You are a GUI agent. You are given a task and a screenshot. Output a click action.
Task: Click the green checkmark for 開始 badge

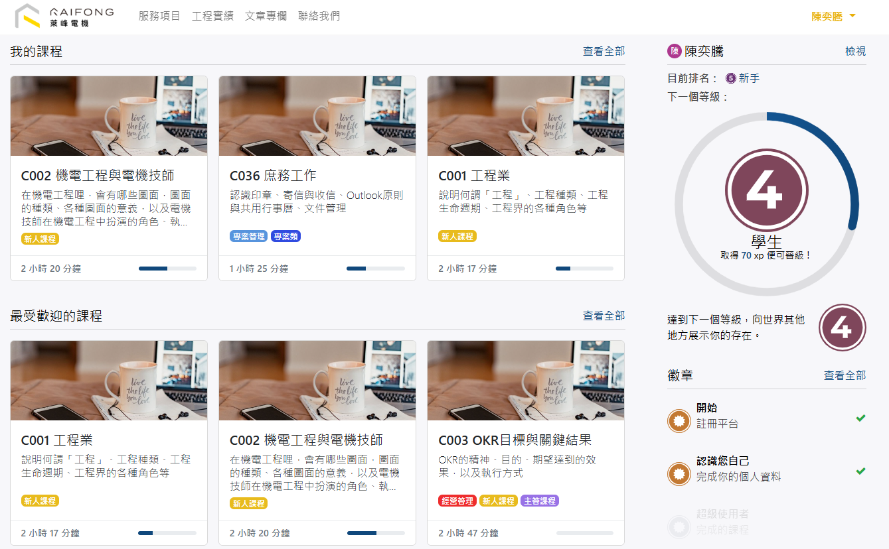pyautogui.click(x=860, y=418)
